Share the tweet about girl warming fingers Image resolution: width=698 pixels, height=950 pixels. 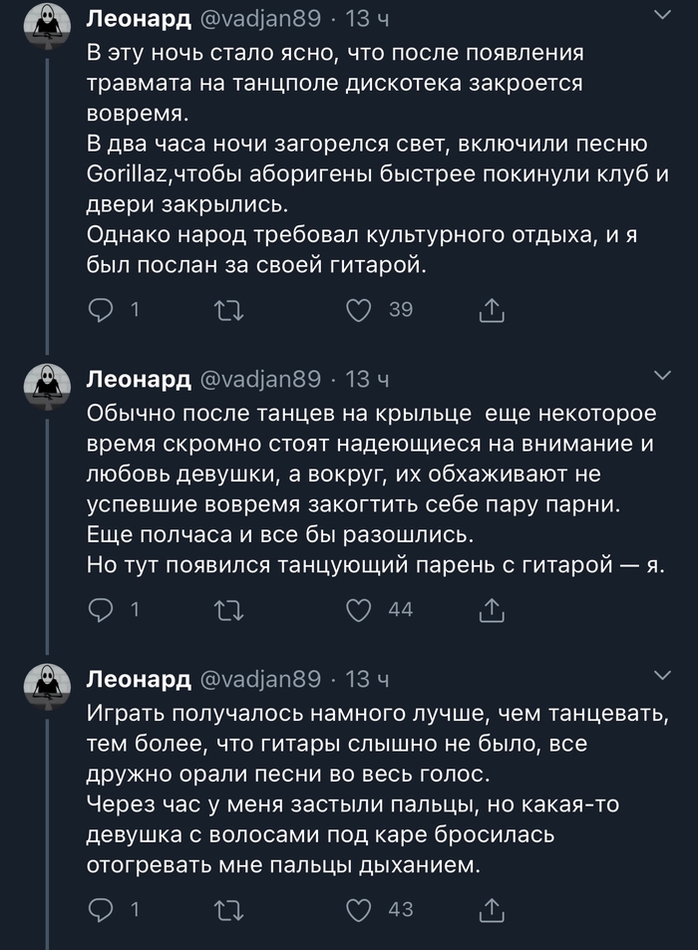click(x=492, y=908)
